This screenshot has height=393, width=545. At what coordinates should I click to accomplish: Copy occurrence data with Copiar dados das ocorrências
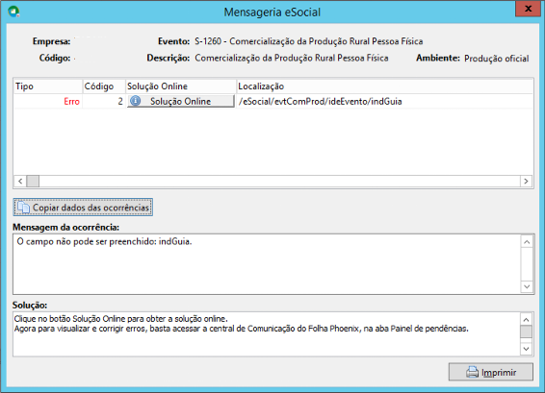(x=83, y=208)
